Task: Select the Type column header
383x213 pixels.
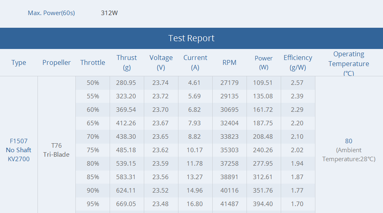Action: 19,62
